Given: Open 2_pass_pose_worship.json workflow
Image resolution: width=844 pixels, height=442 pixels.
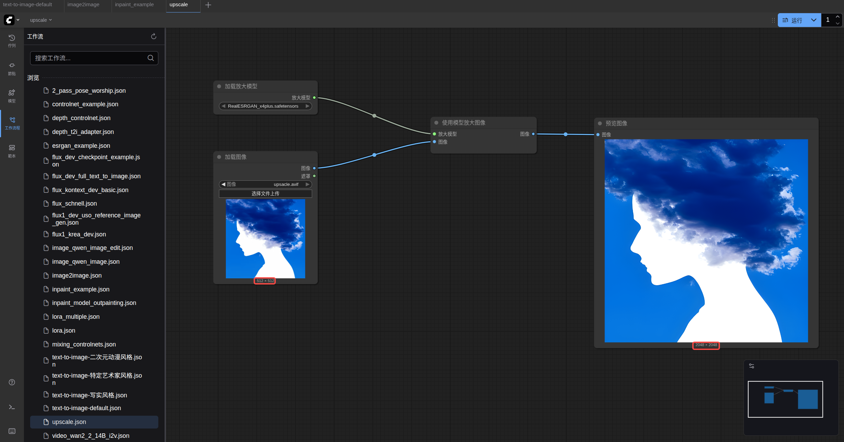Looking at the screenshot, I should (x=94, y=91).
